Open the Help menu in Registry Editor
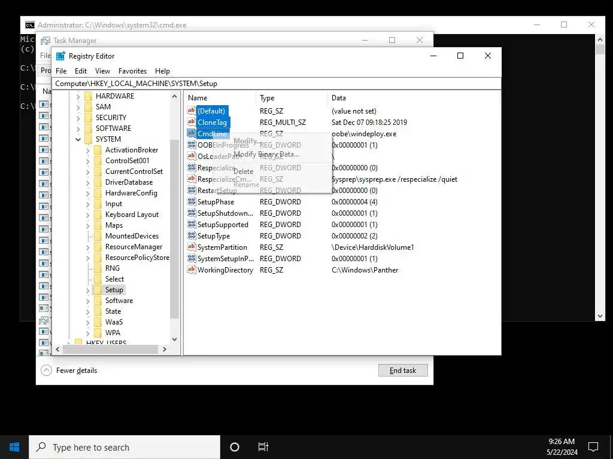The width and height of the screenshot is (613, 459). pyautogui.click(x=162, y=71)
